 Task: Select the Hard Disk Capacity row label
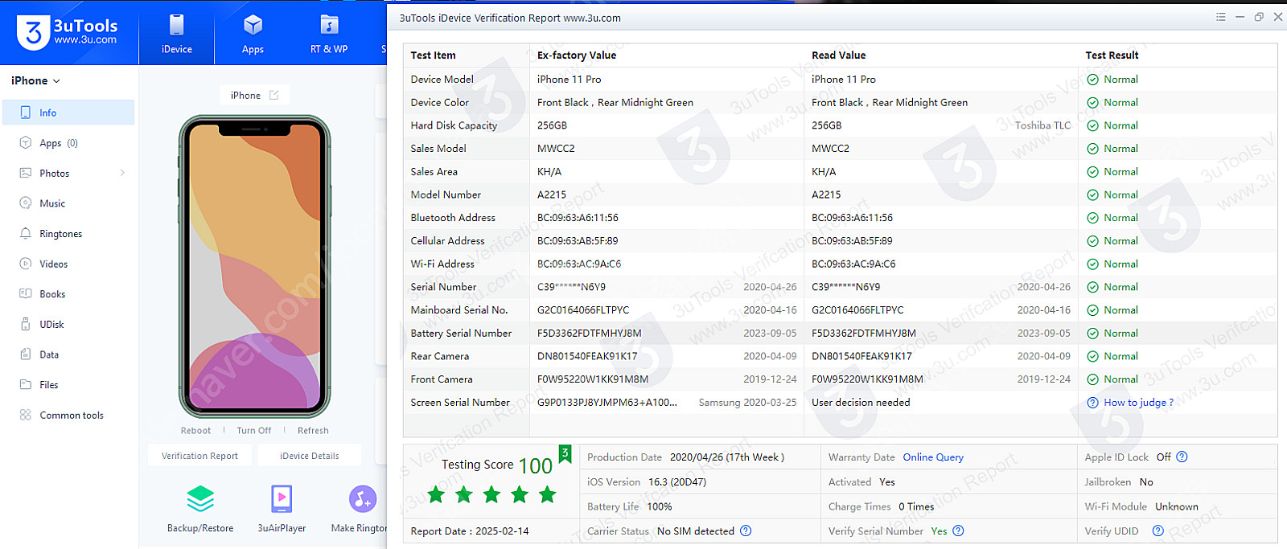pos(454,125)
